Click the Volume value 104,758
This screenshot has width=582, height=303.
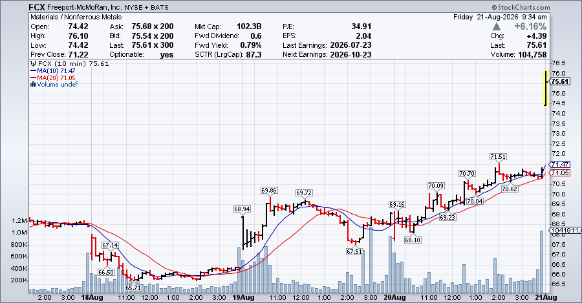[532, 54]
